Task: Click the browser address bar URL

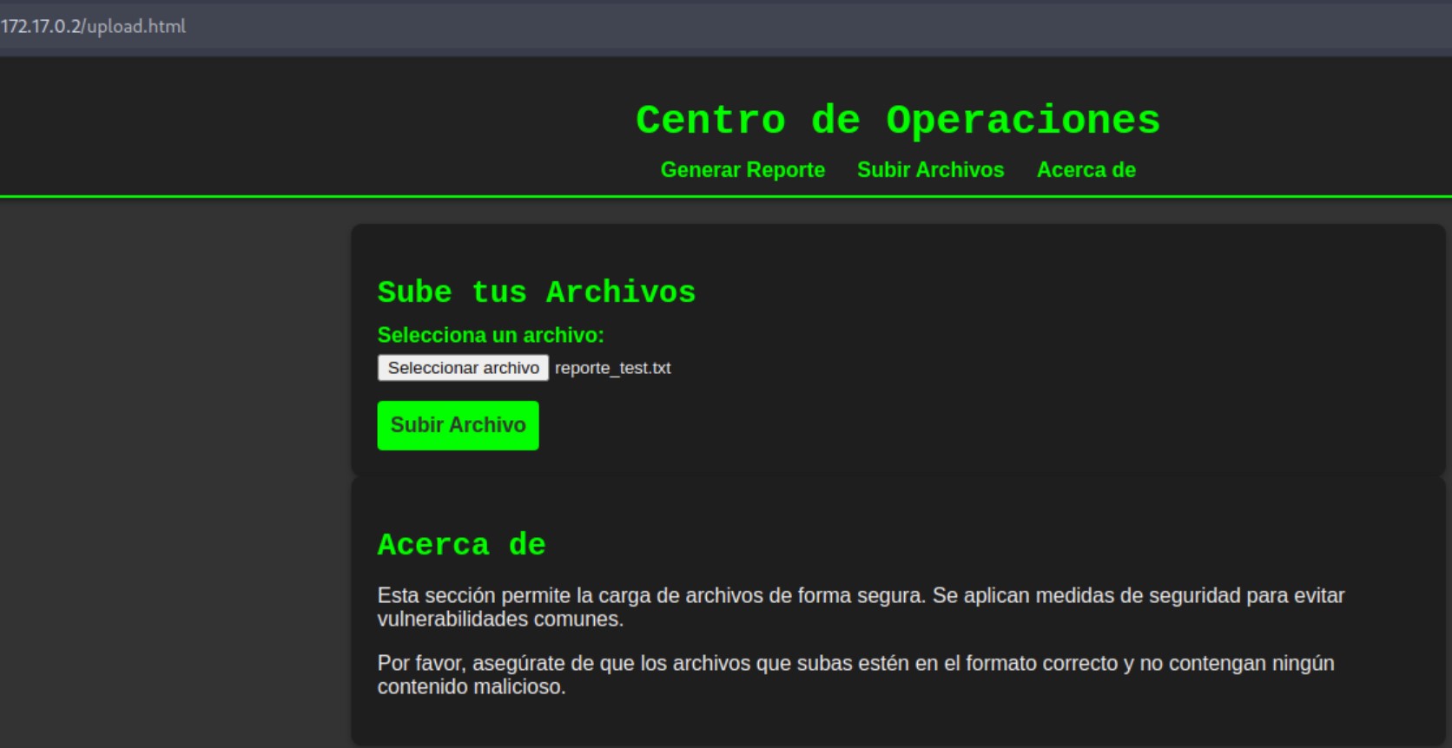Action: (93, 26)
